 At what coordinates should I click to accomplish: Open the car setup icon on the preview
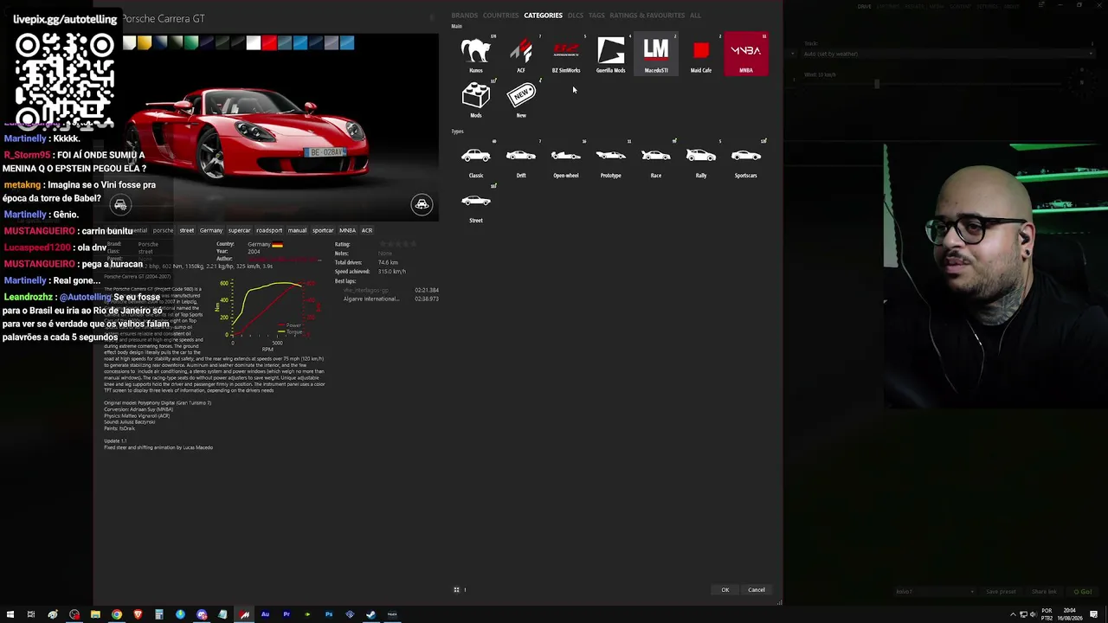pyautogui.click(x=120, y=205)
